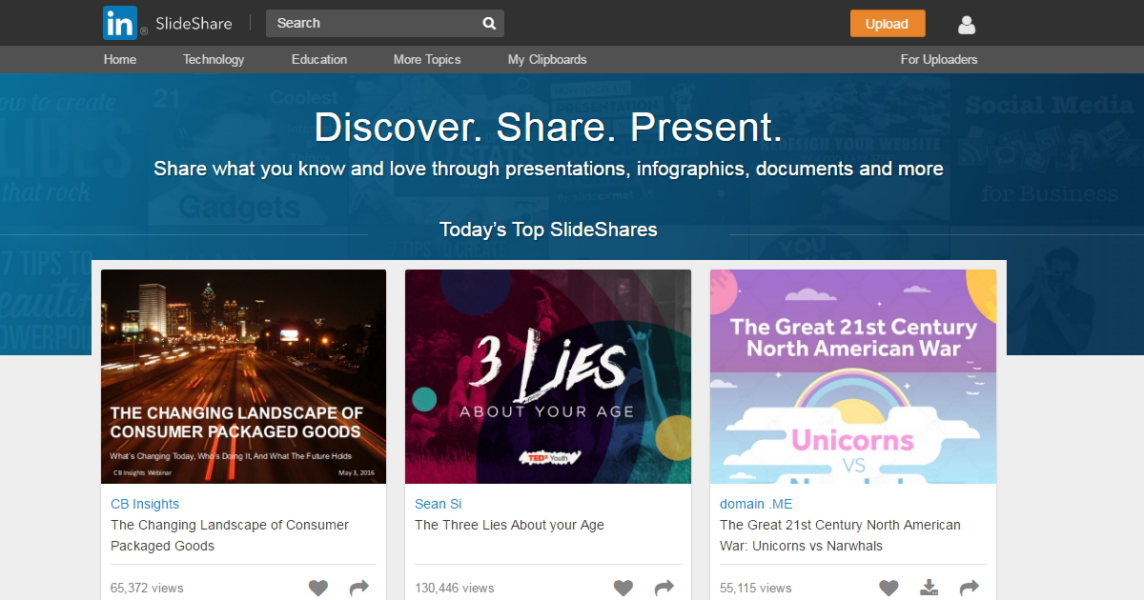Open the user profile icon
The image size is (1144, 600).
(x=967, y=25)
